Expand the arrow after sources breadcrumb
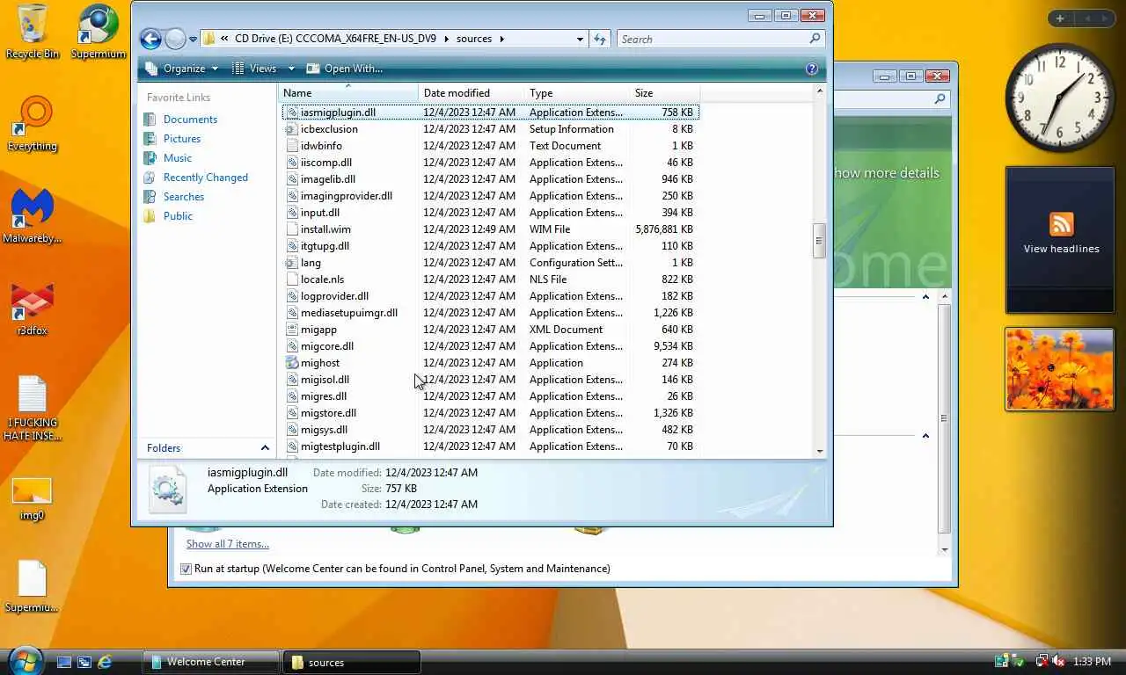 point(502,39)
